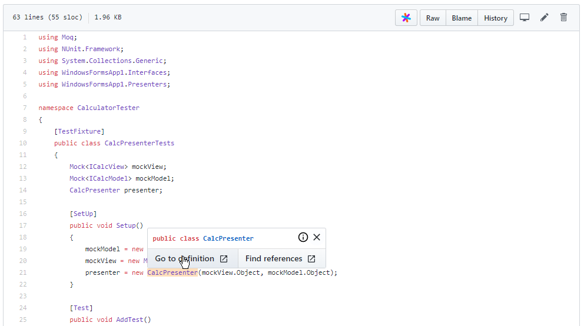
Task: Click the ICalcView type on line 12
Action: [x=108, y=167]
